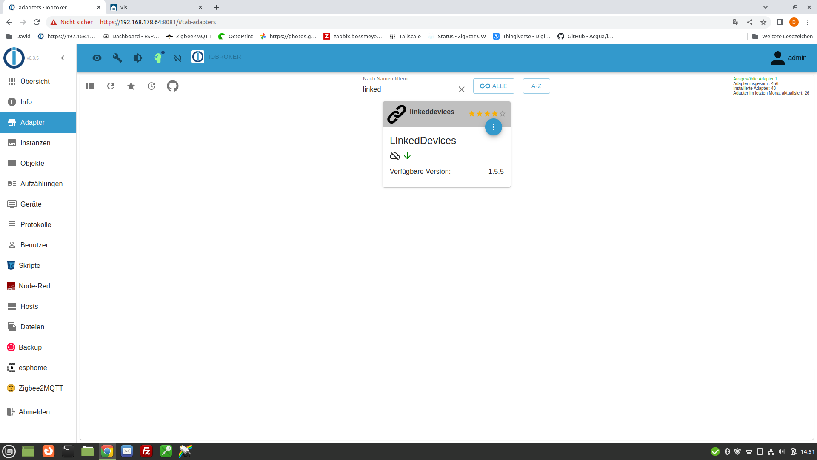Check for adapter updates icon

click(x=151, y=86)
